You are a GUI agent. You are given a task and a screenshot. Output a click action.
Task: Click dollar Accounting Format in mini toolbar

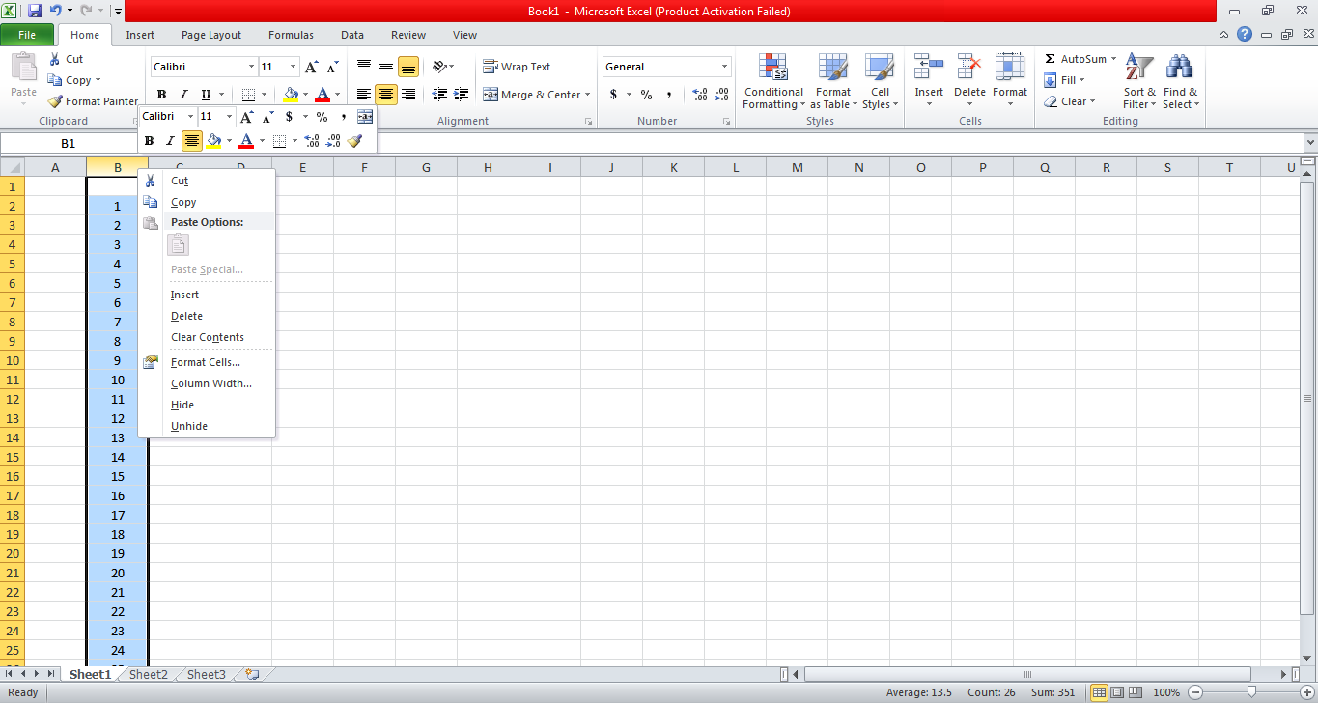pos(289,116)
